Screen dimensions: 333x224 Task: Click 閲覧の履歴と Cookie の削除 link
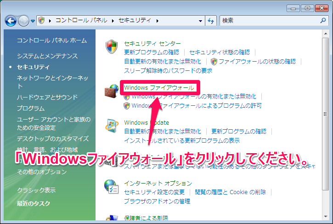click(x=231, y=192)
